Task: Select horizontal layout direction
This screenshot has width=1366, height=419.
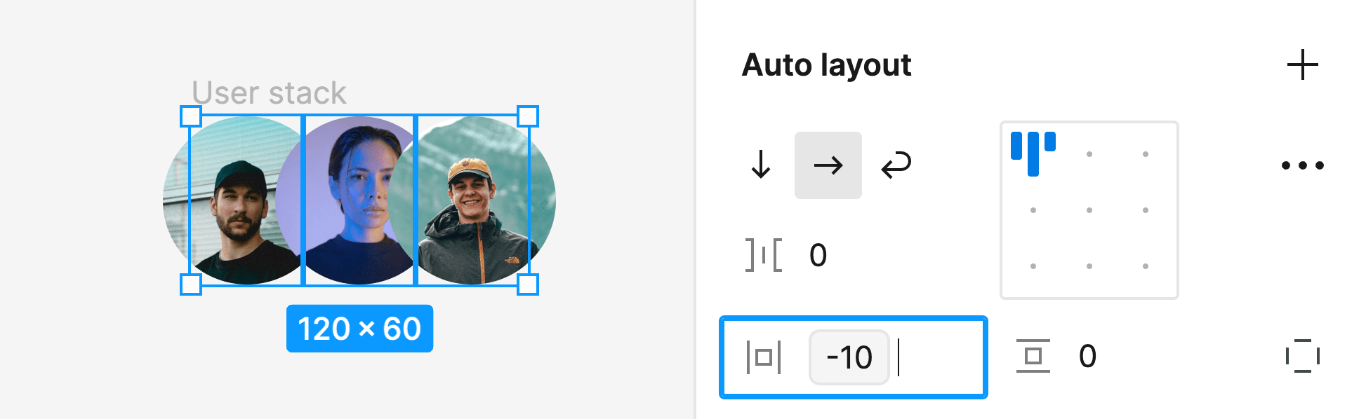Action: [828, 165]
